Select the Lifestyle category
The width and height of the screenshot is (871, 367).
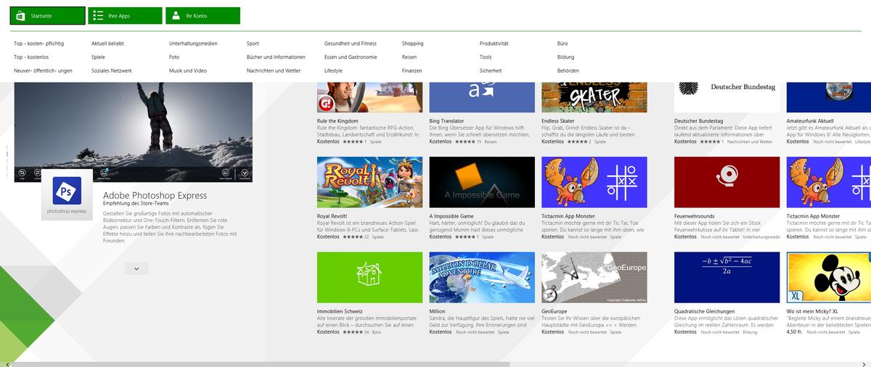point(333,70)
